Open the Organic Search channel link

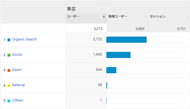coord(24,39)
